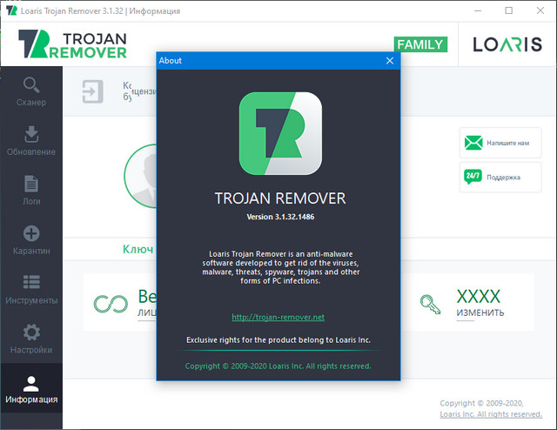Click the Loaris brand logo in header

point(507,44)
